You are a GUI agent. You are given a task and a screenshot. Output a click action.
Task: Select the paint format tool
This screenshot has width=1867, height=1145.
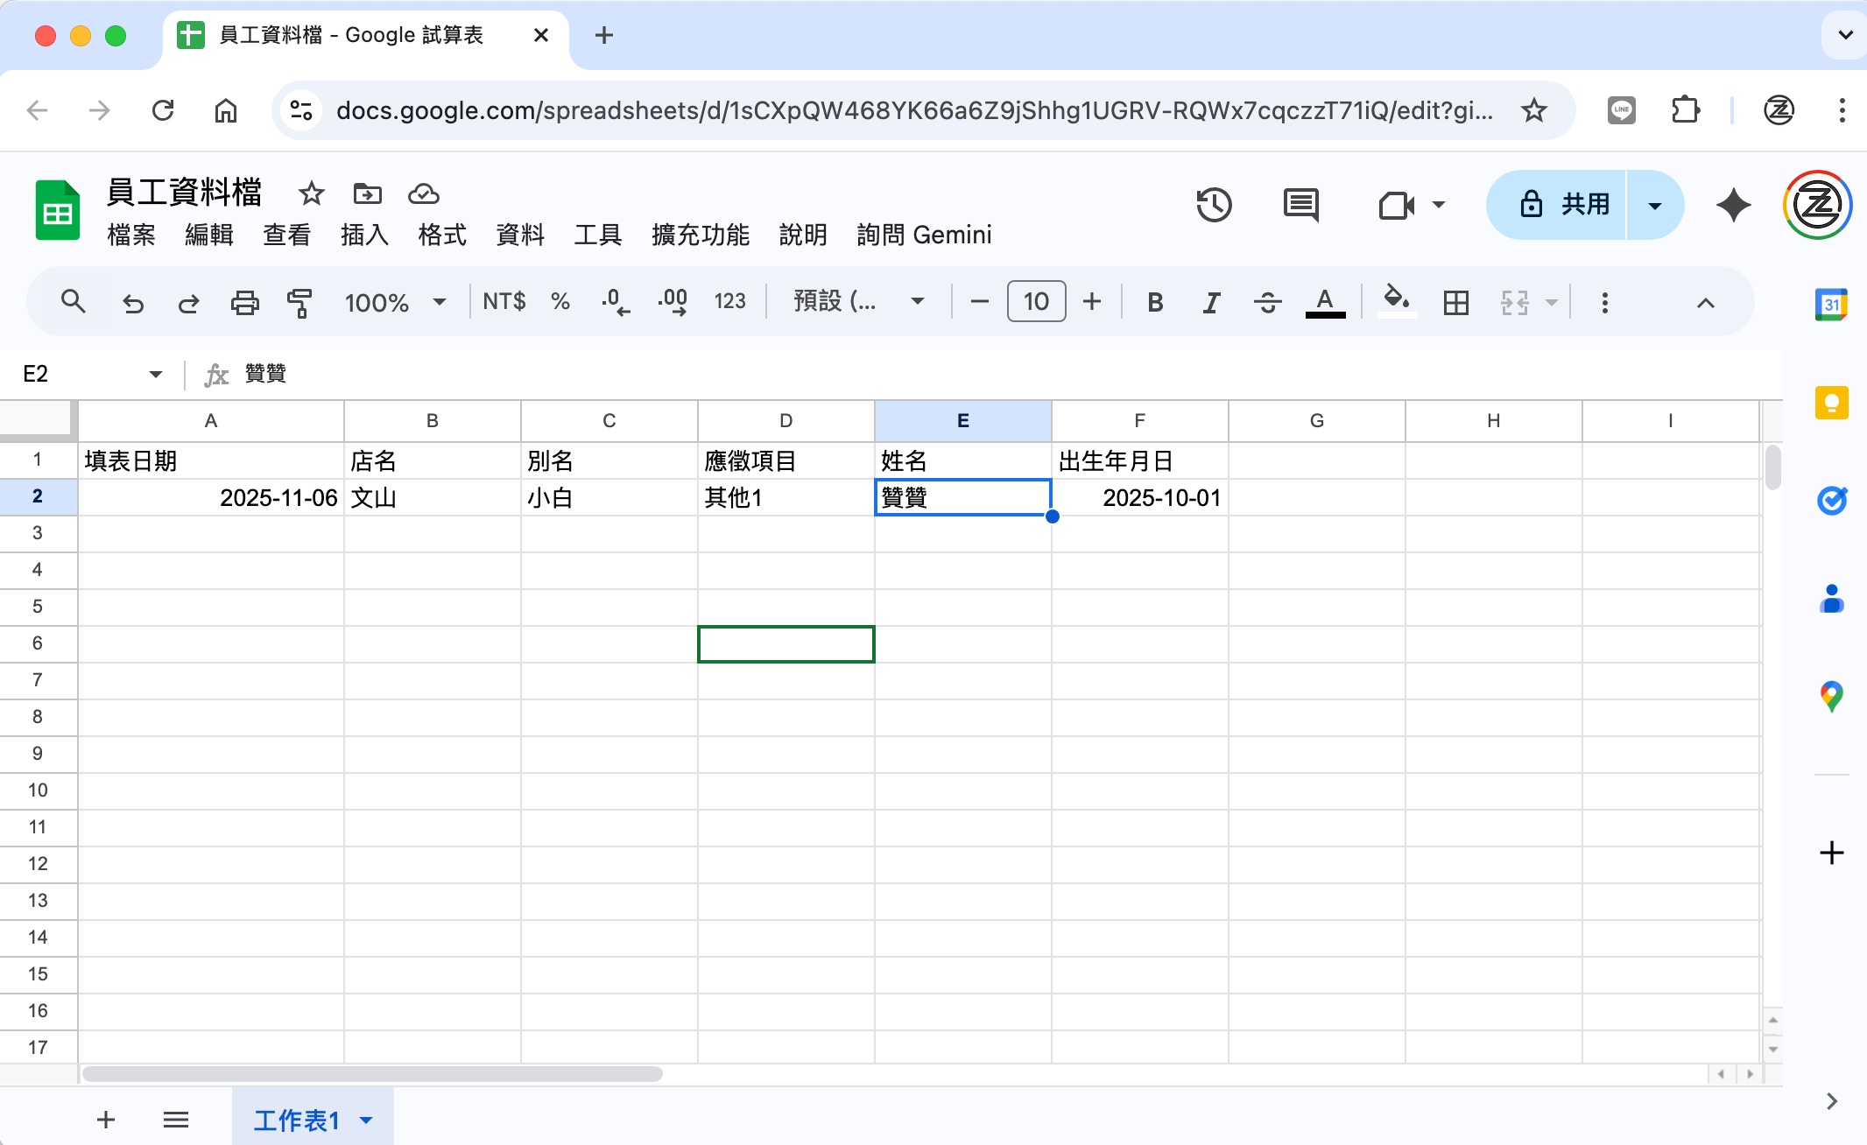[x=300, y=302]
